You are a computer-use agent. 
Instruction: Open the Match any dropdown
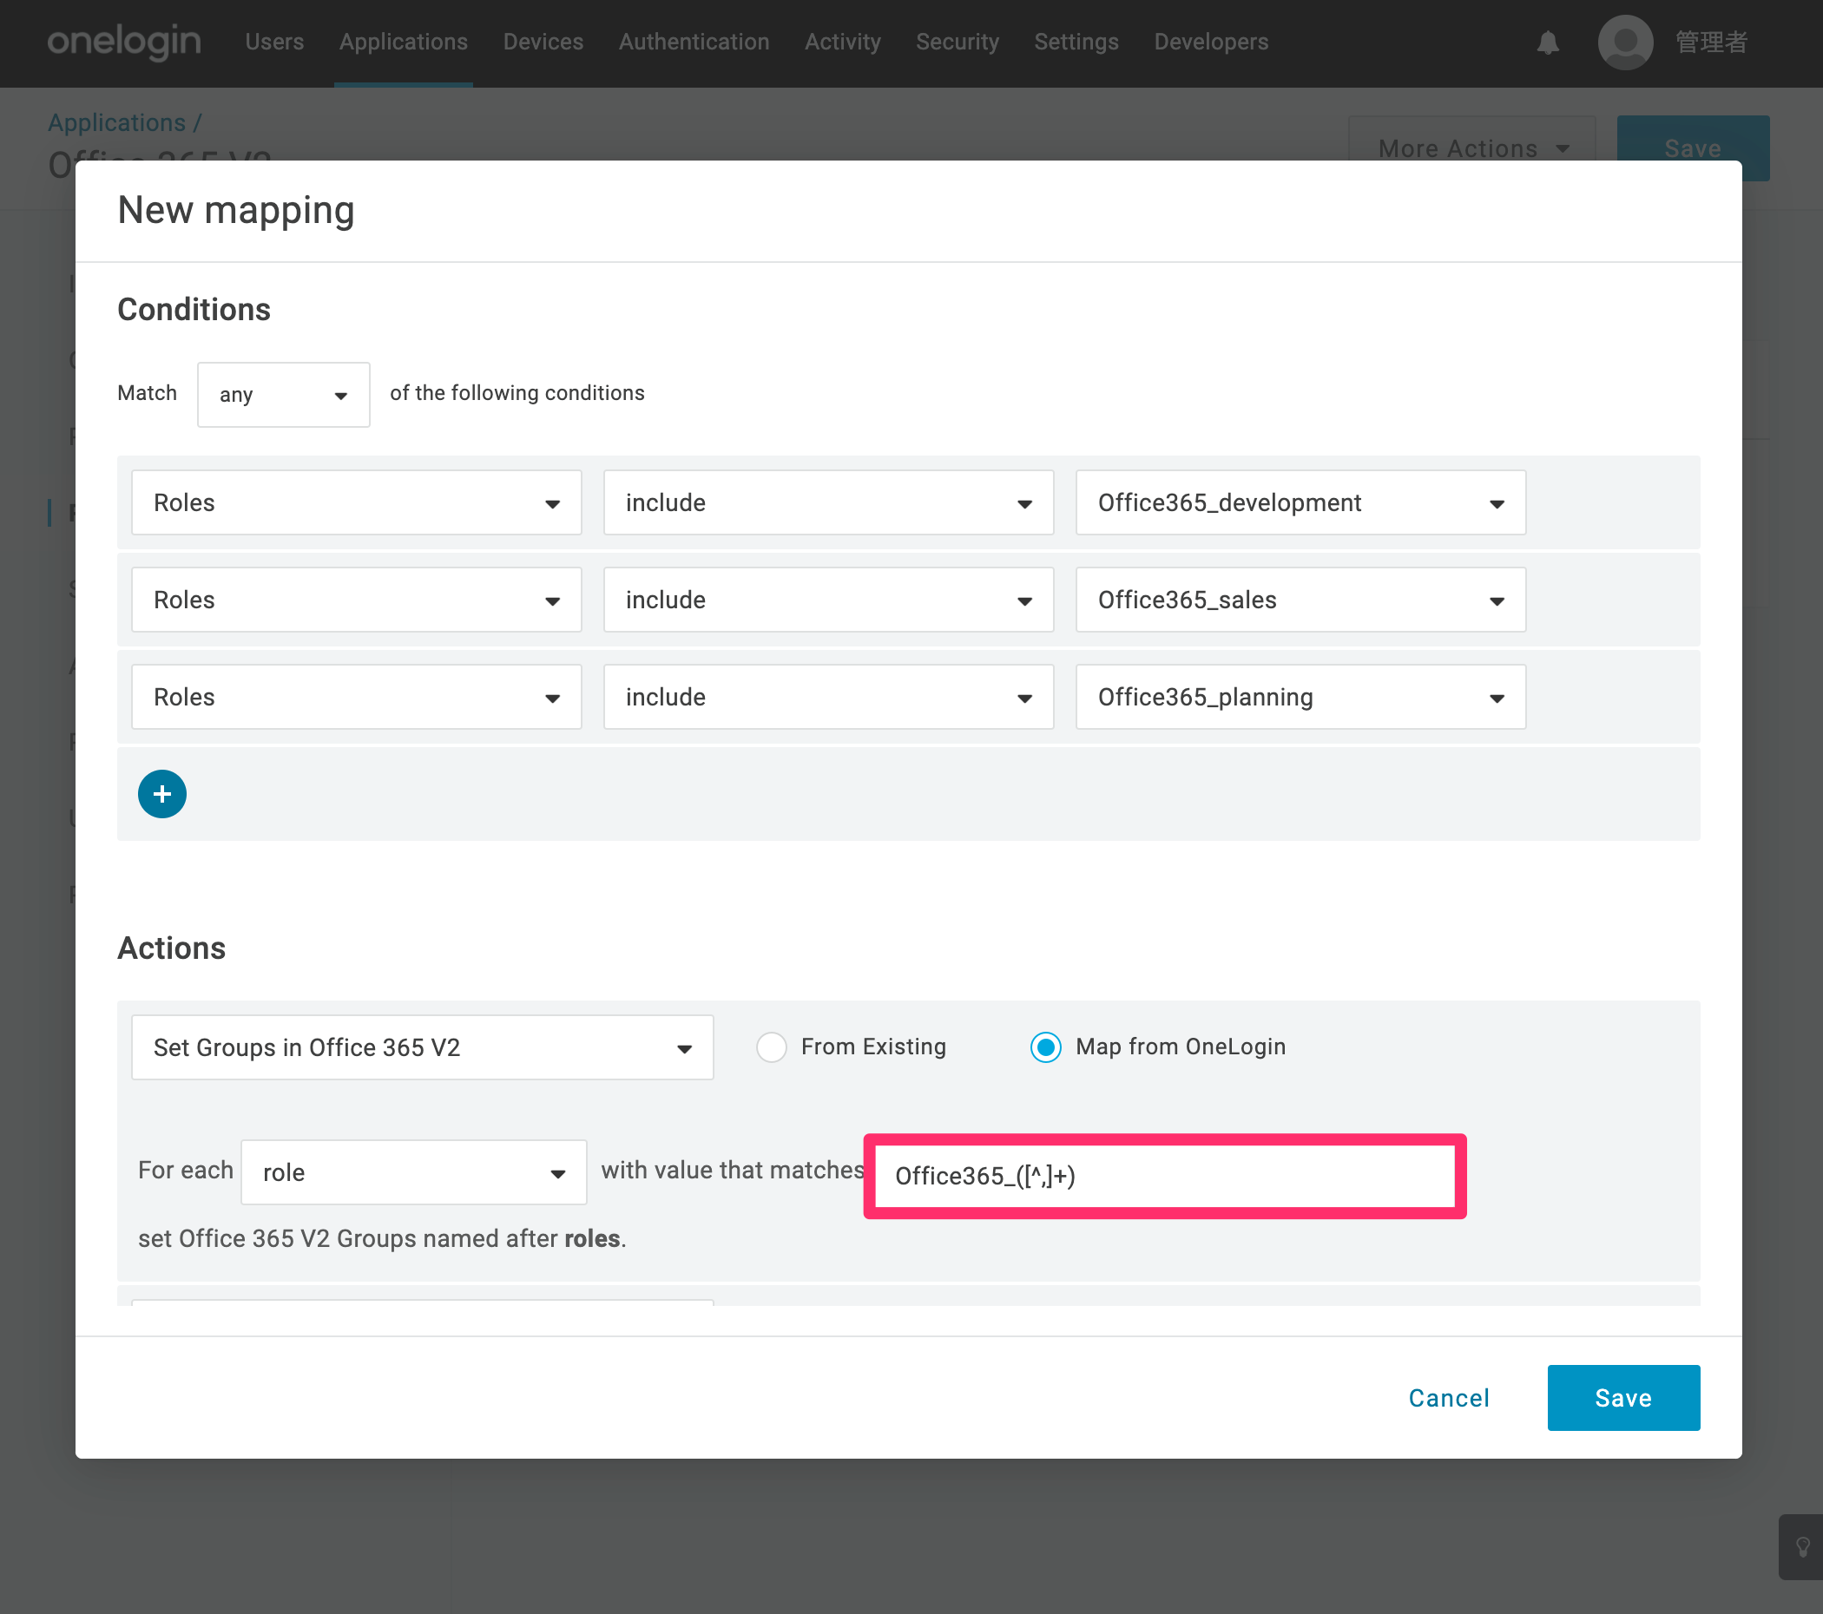tap(284, 394)
